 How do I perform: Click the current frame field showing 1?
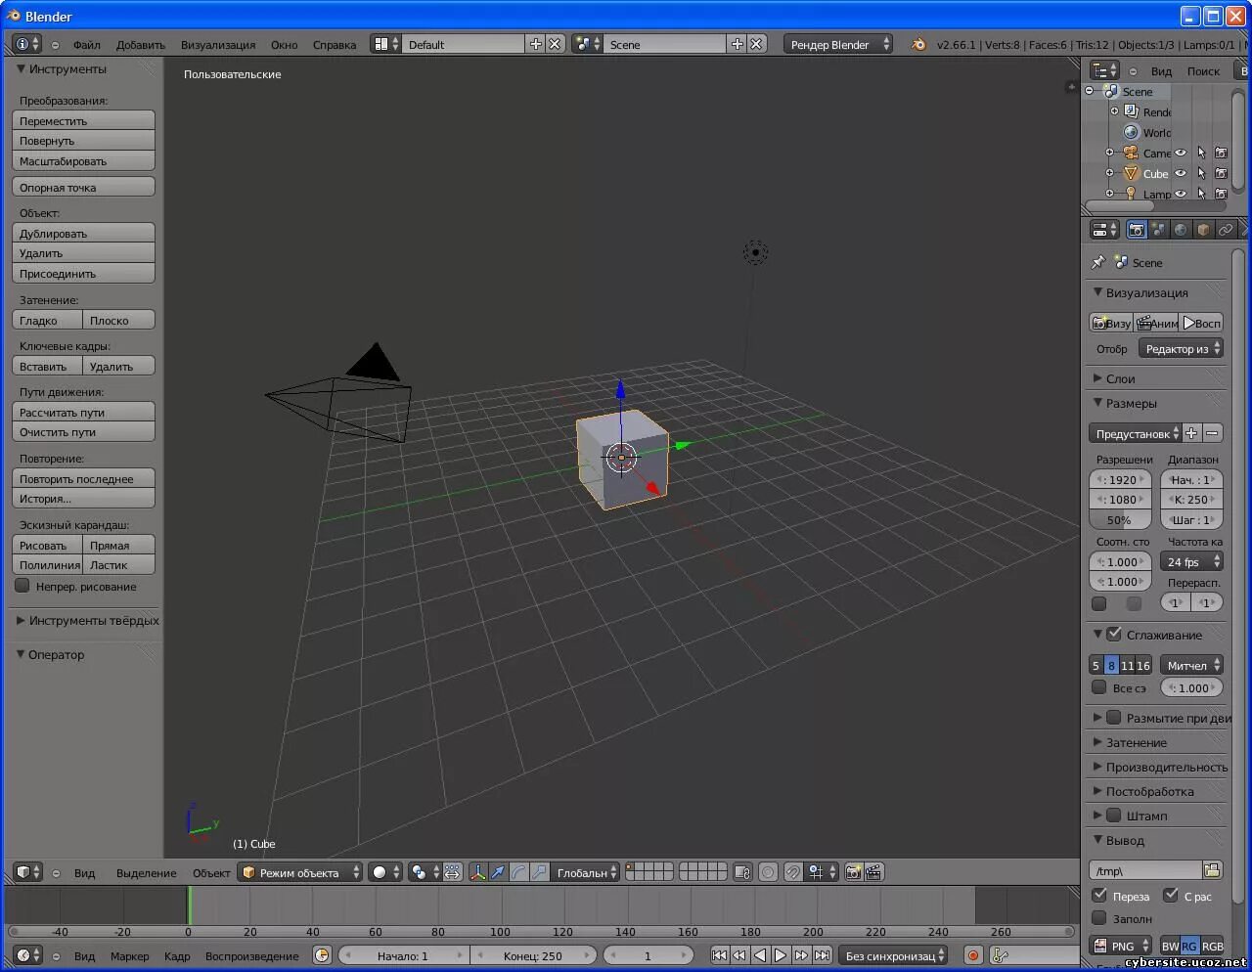pyautogui.click(x=648, y=955)
